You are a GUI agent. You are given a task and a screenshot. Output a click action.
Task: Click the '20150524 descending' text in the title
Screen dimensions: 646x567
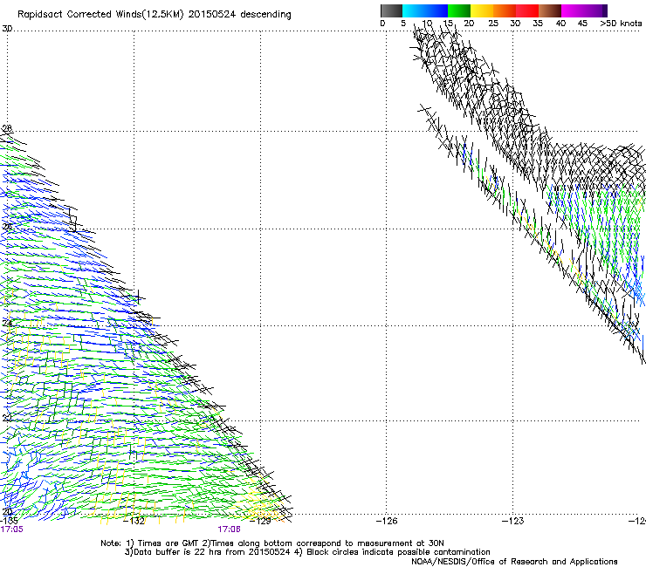click(240, 15)
